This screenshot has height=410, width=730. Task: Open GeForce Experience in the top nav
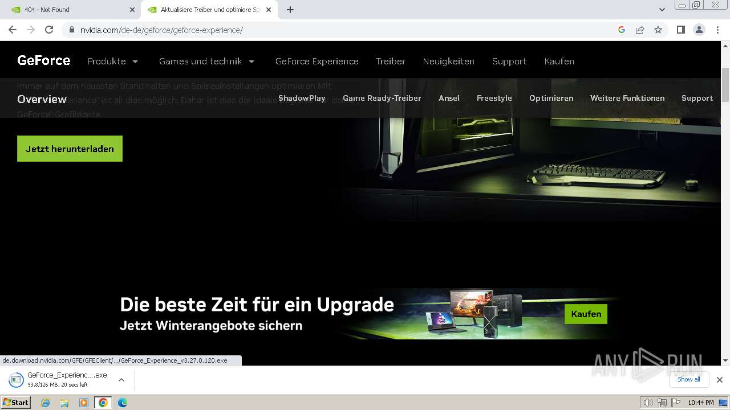click(317, 61)
